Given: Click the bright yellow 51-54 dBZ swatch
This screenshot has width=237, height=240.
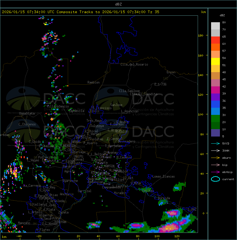Looking at the screenshot, I should (x=215, y=62).
